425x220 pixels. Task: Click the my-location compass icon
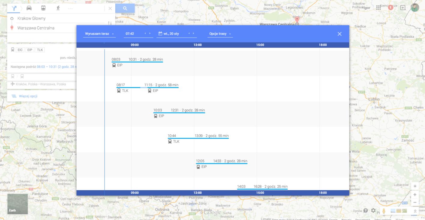click(415, 186)
